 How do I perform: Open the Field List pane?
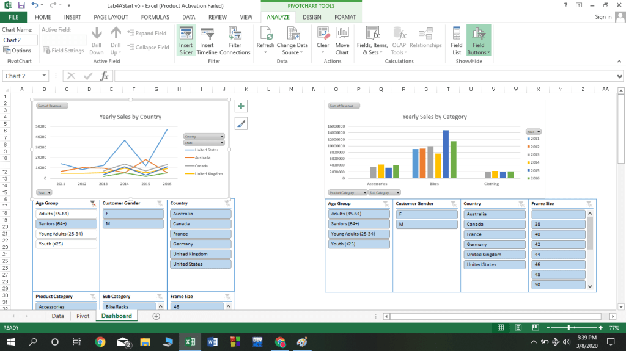[x=456, y=34]
